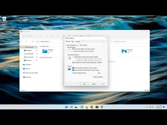Select the Pictures folder tile in Quick access

127,51
